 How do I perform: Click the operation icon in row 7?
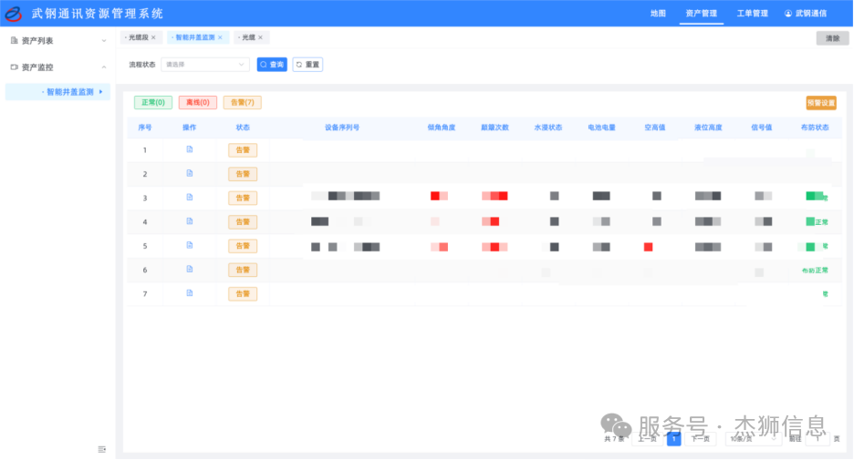click(x=190, y=292)
